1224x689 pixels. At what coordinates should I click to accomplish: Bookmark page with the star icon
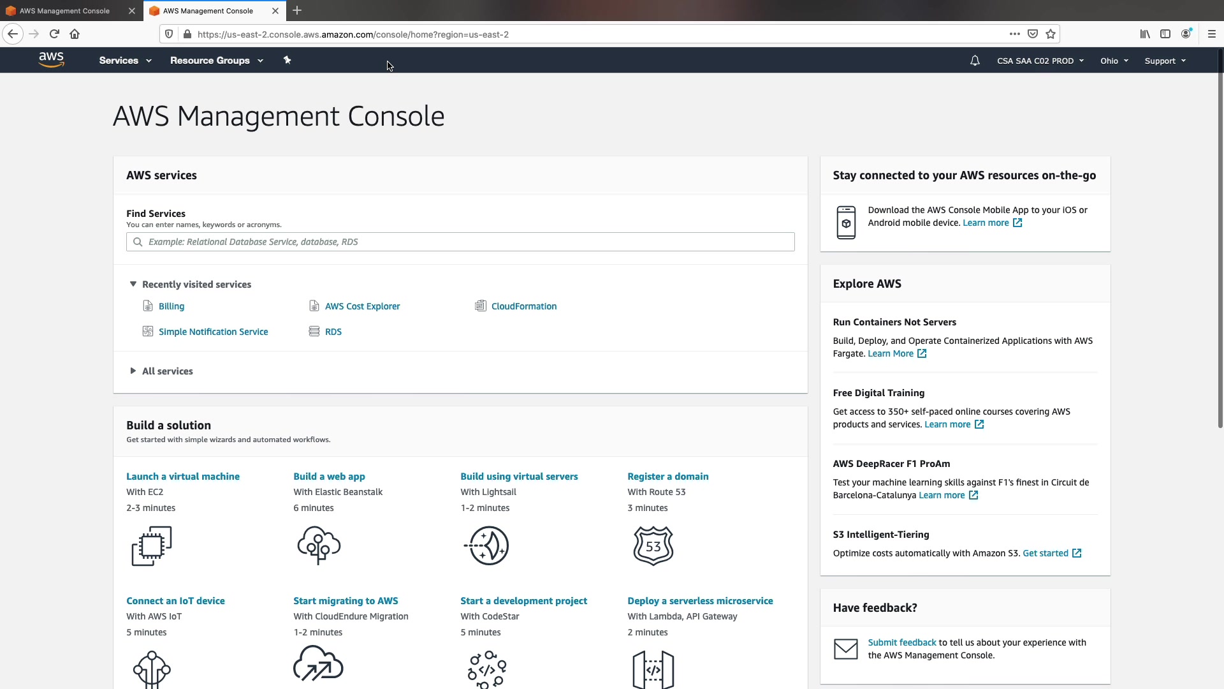(x=1051, y=34)
